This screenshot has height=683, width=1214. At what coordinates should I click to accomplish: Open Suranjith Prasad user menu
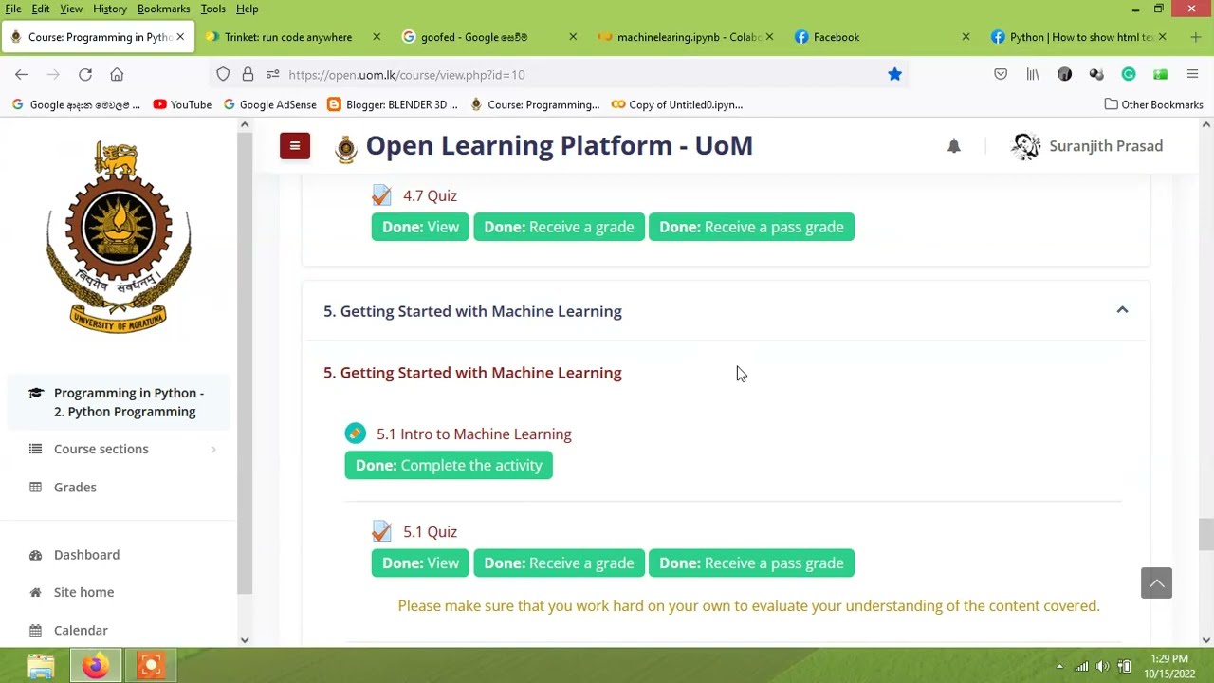click(1087, 146)
